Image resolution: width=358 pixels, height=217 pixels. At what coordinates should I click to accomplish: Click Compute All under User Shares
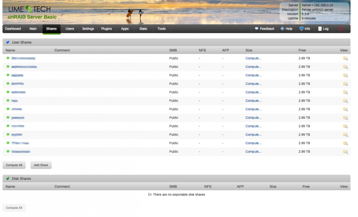click(14, 165)
